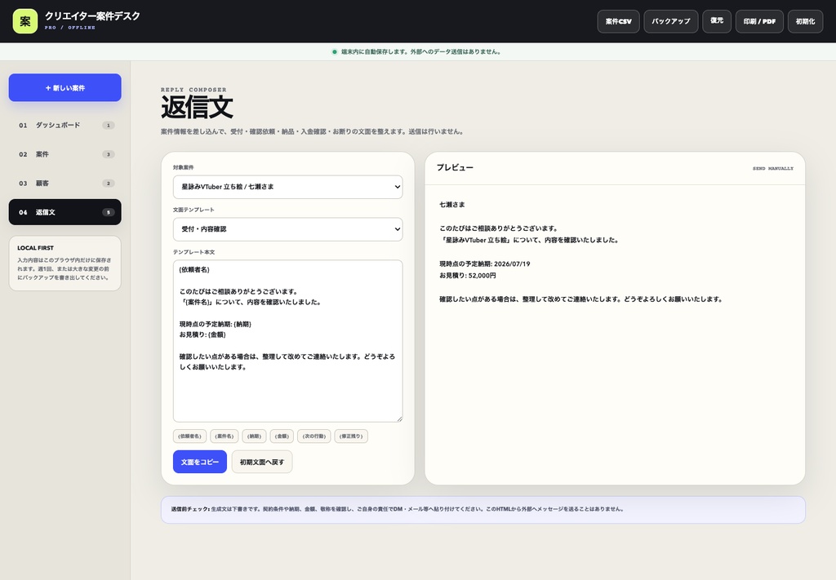Insert the {納期} placeholder chip
Viewport: 836px width, 580px height.
click(x=255, y=436)
